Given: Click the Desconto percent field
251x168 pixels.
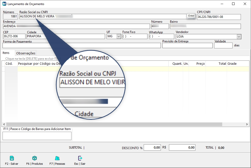Looking at the screenshot, I should point(152,148).
